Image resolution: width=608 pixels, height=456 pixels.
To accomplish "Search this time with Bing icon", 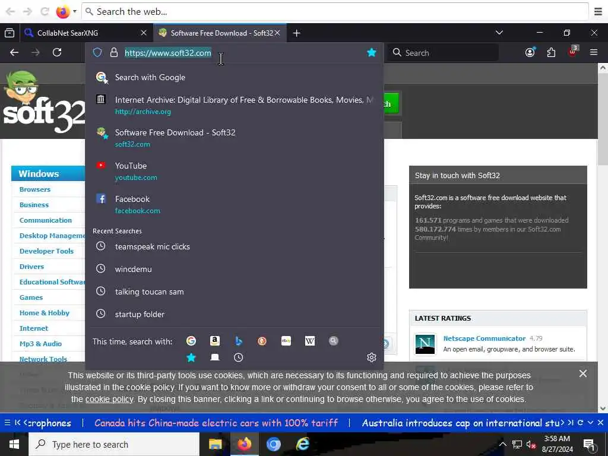I will (239, 341).
